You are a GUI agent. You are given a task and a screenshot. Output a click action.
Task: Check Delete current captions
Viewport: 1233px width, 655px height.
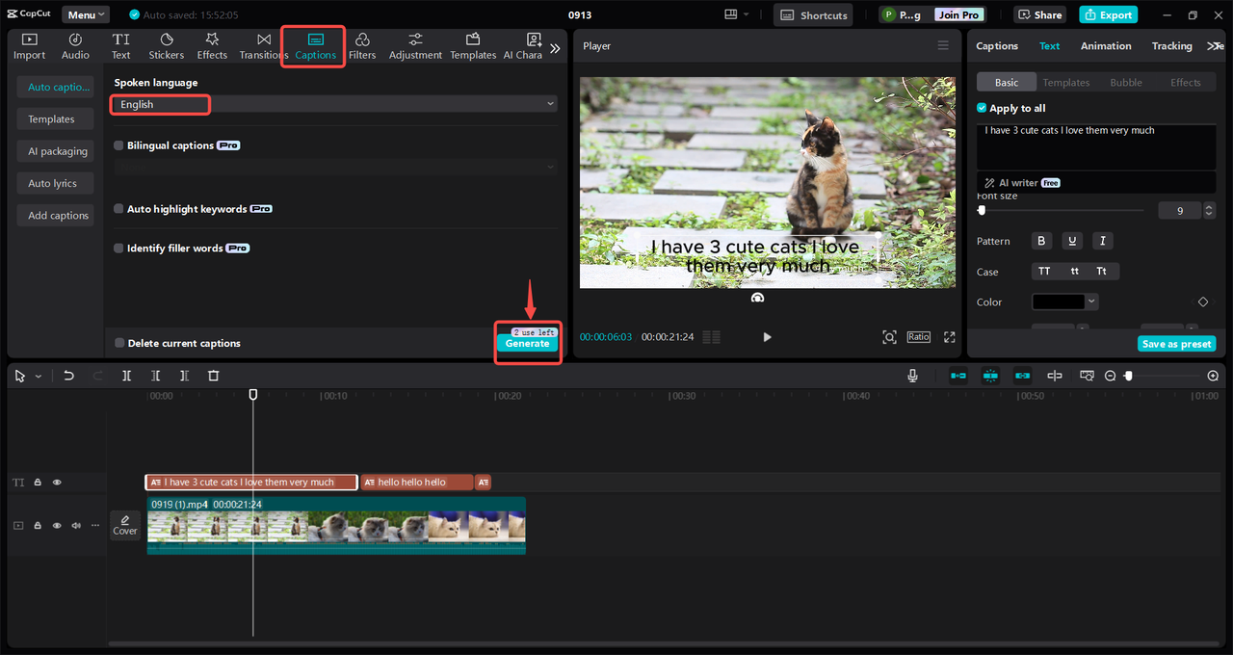click(x=119, y=343)
